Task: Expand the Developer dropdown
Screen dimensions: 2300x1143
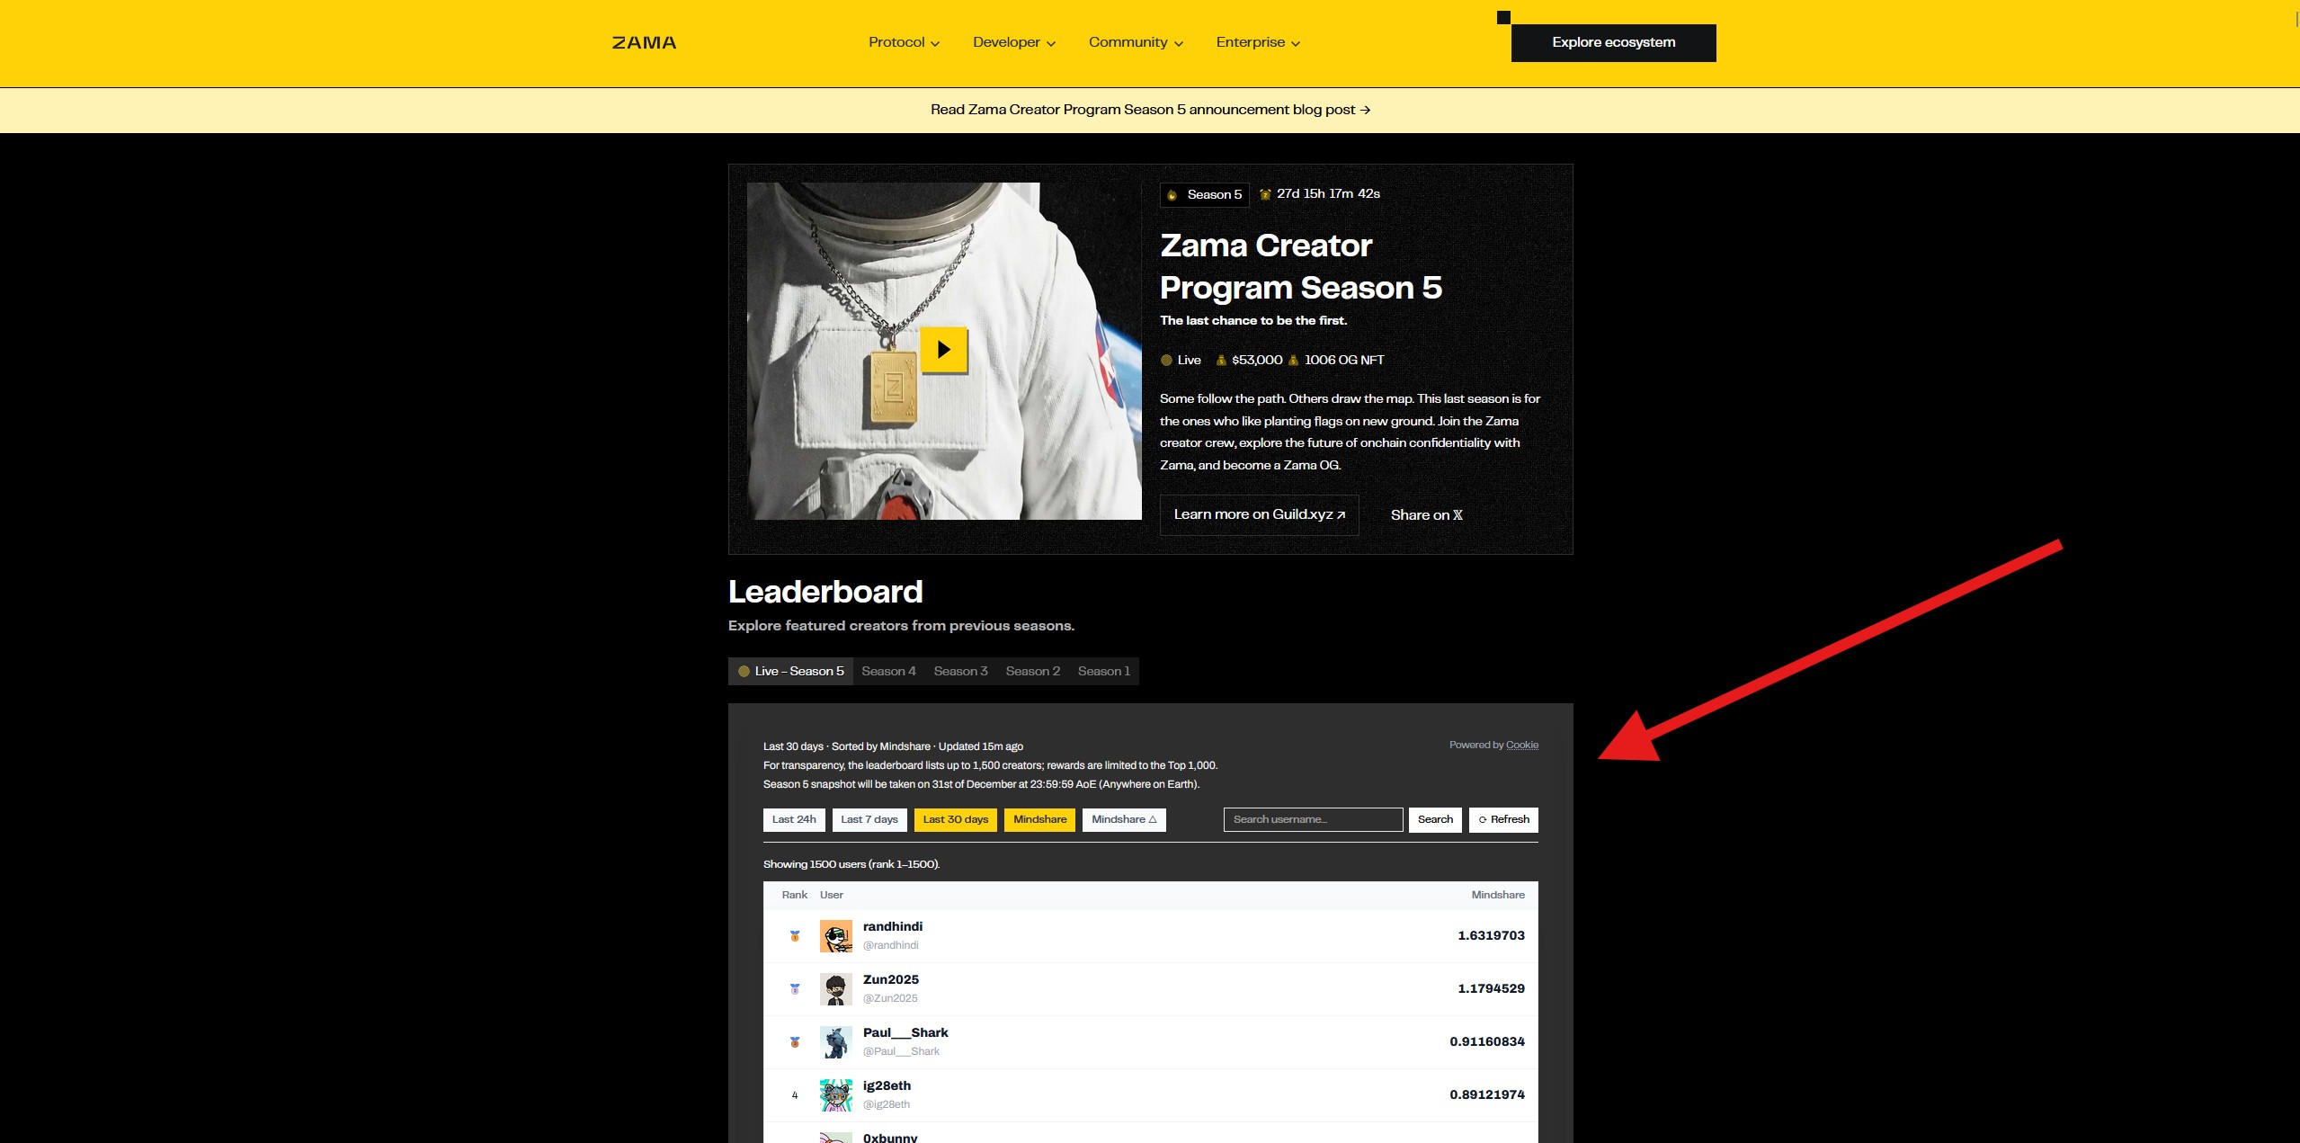Action: [x=1014, y=42]
